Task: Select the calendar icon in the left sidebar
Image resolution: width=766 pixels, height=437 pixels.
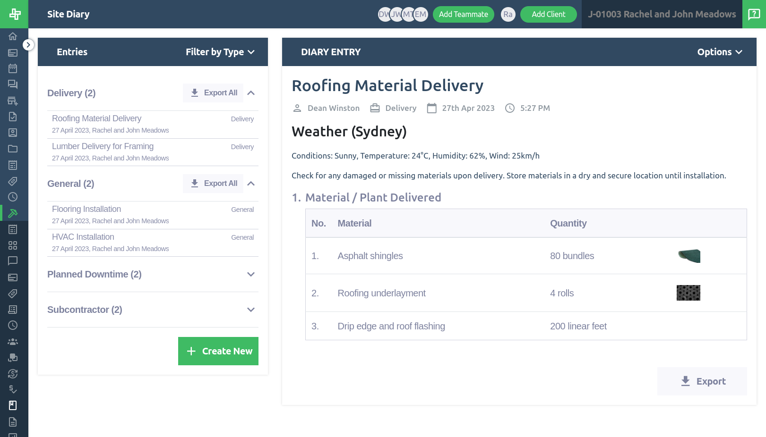Action: [x=13, y=68]
